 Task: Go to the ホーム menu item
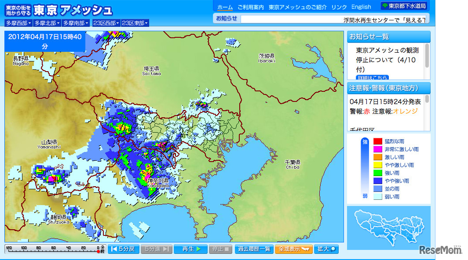[225, 7]
